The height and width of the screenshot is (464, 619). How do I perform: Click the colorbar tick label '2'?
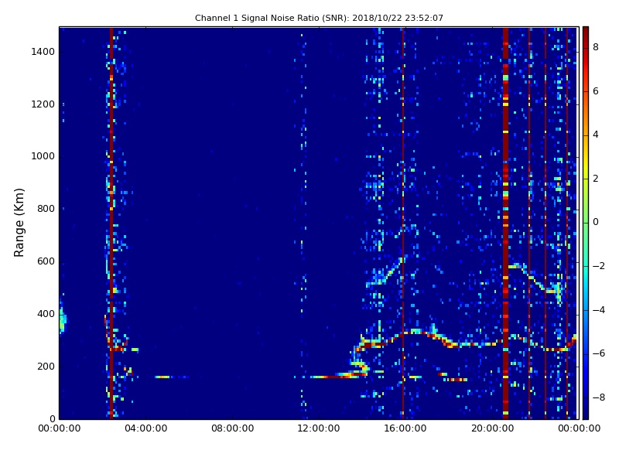pos(596,179)
